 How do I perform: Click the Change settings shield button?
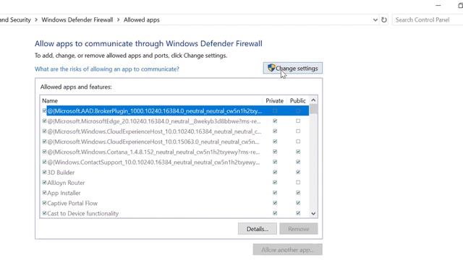(292, 68)
